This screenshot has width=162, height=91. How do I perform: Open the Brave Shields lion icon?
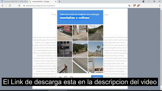(x=134, y=6)
